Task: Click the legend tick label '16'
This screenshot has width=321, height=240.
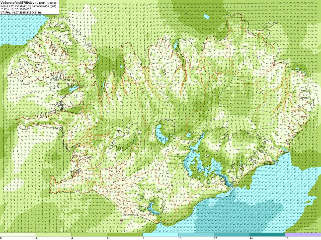Action: (287, 238)
